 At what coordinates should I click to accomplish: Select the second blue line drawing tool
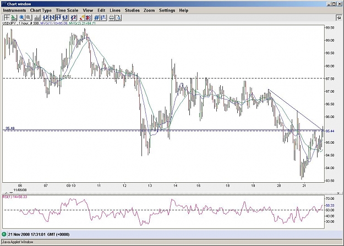52,18
